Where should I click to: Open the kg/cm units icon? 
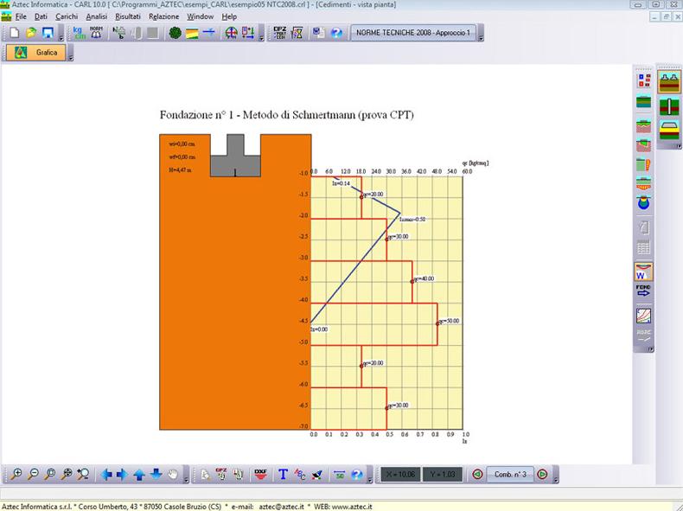click(78, 34)
